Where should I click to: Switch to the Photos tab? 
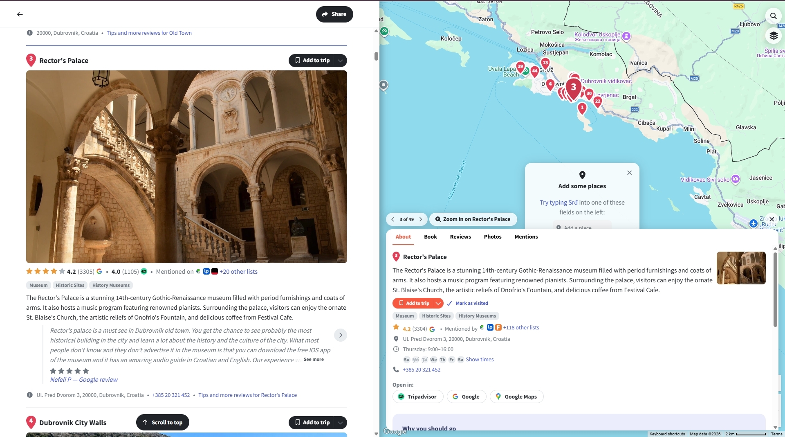[x=492, y=237]
